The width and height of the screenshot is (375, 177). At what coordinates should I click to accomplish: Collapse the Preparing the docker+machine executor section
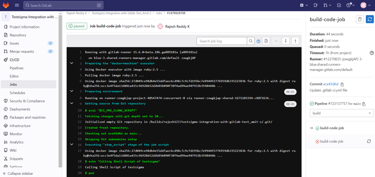point(72,63)
